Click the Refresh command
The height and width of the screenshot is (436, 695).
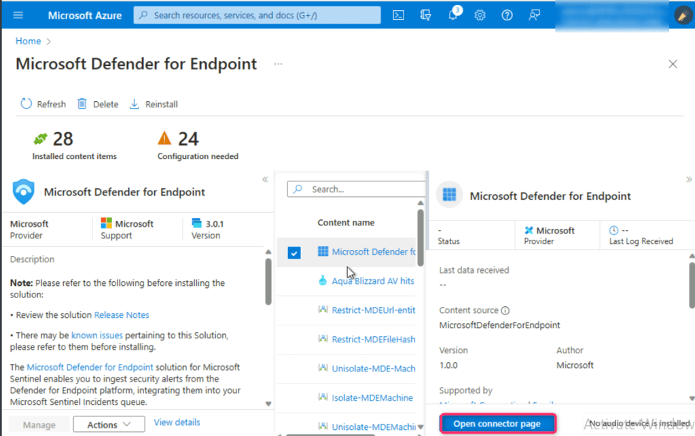43,104
